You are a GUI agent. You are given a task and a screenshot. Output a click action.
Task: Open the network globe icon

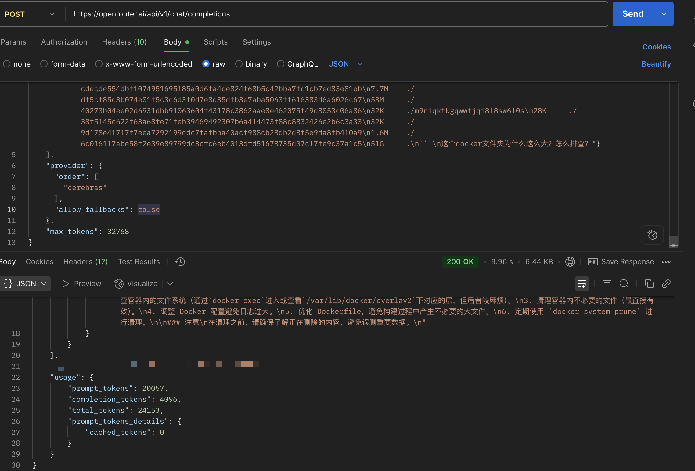pos(570,262)
